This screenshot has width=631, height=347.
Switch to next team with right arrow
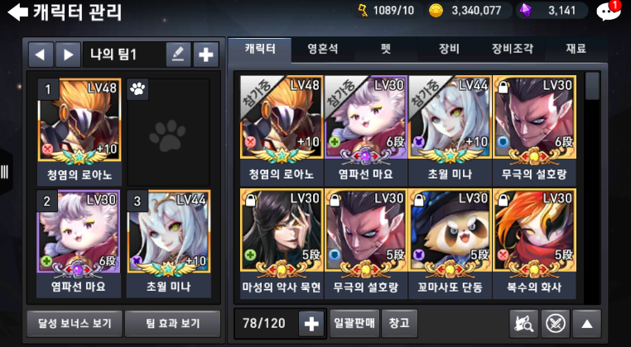[x=68, y=55]
